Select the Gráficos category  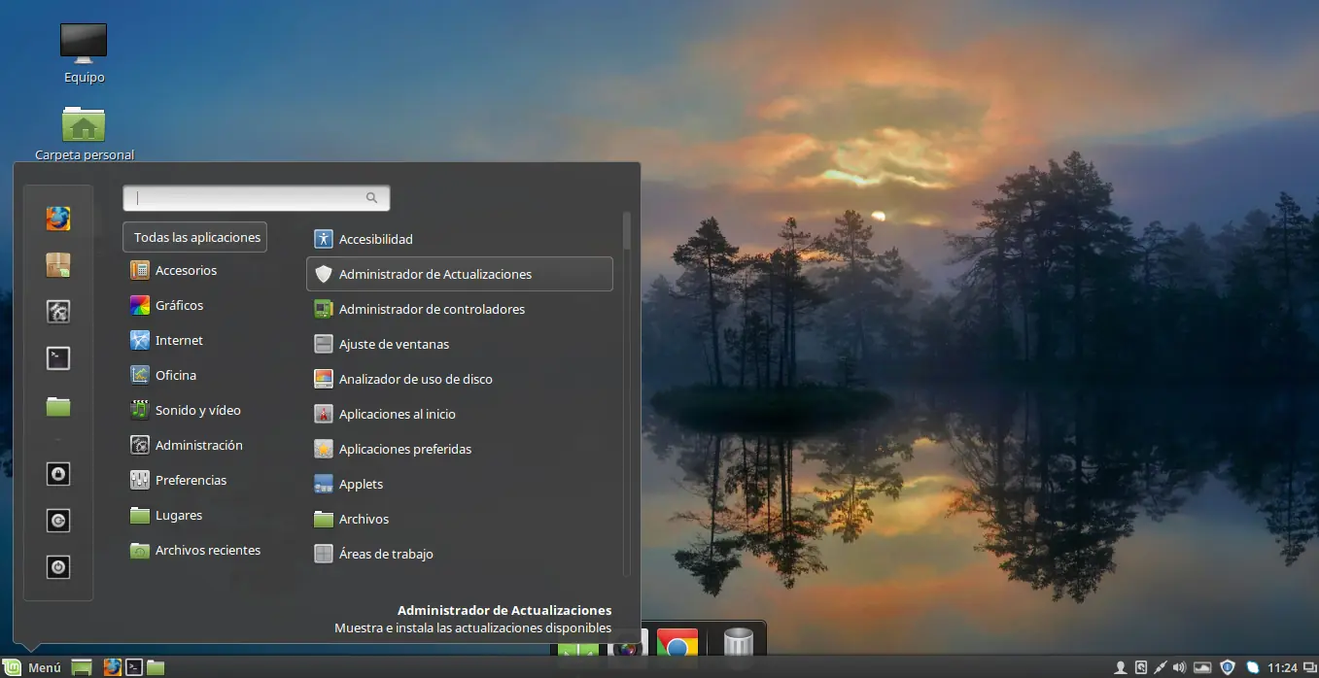point(179,306)
